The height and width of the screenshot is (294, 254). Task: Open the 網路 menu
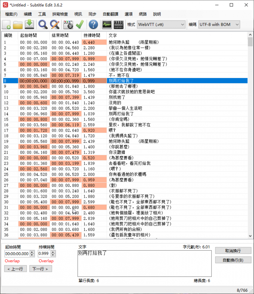tap(143, 14)
